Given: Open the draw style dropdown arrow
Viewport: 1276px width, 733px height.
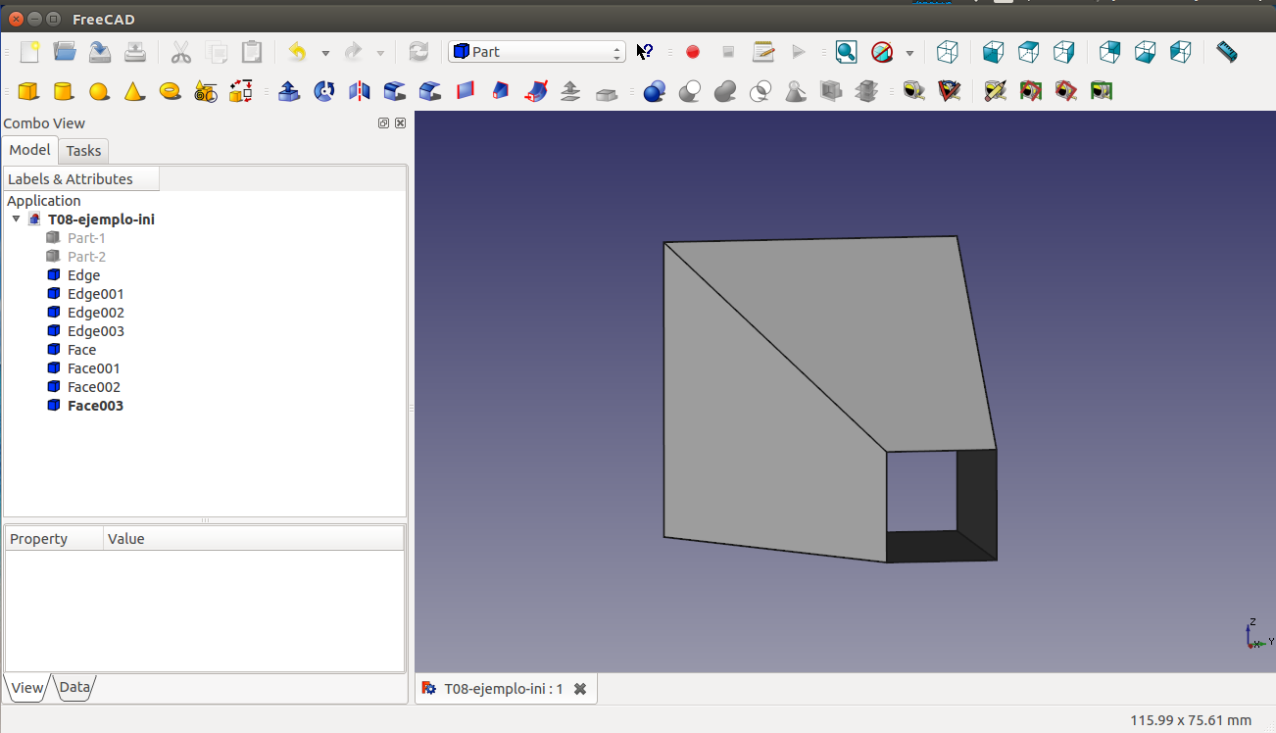Looking at the screenshot, I should pos(909,53).
